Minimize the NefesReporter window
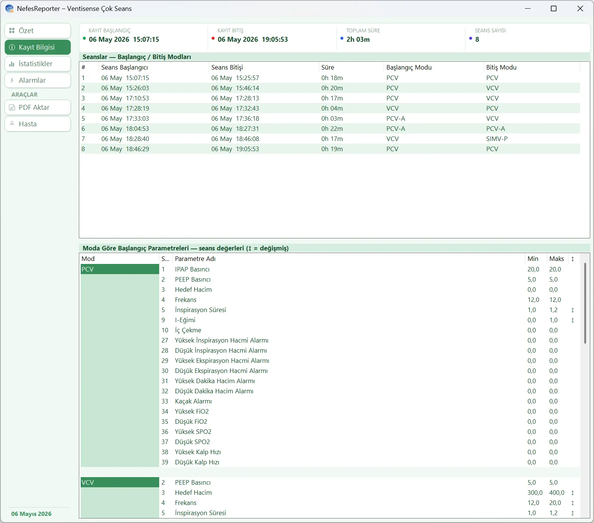Viewport: 594px width, 523px height. point(528,9)
